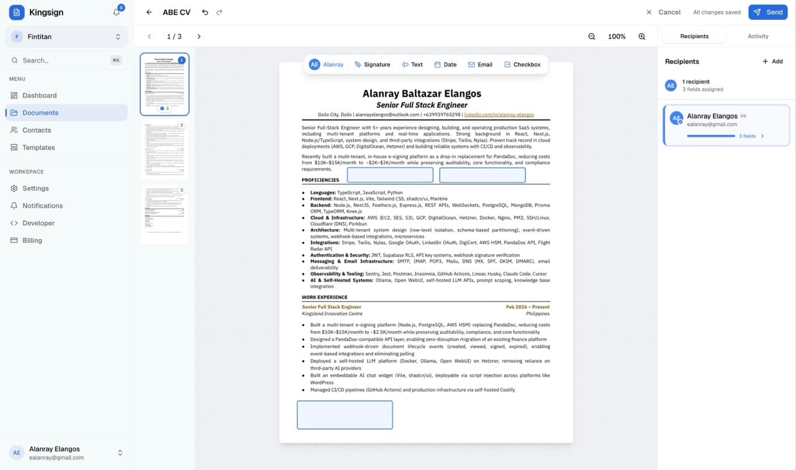Click the back arrow beside ABE CV
The height and width of the screenshot is (470, 796).
pos(149,12)
